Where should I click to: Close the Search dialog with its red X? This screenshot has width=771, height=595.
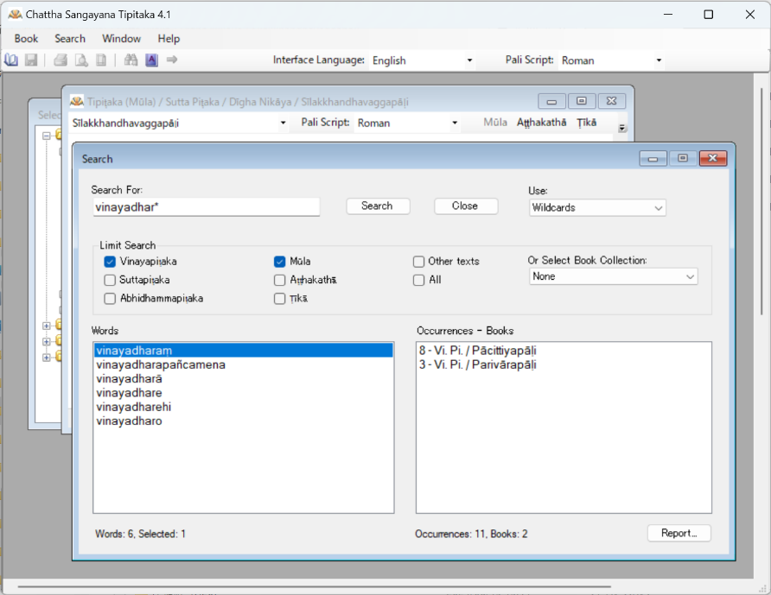712,158
